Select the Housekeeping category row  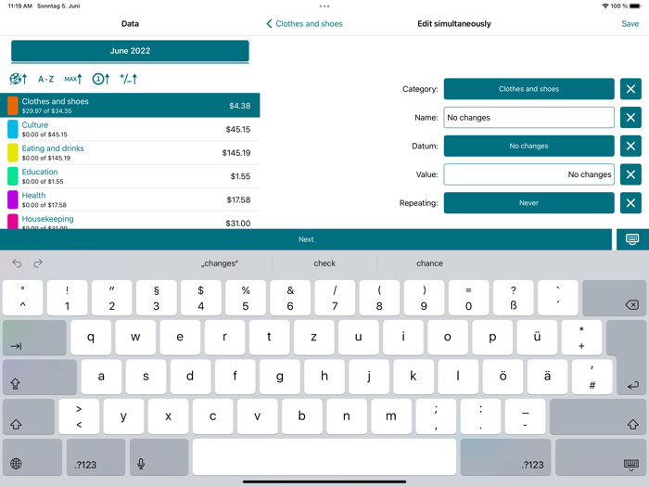(x=130, y=221)
